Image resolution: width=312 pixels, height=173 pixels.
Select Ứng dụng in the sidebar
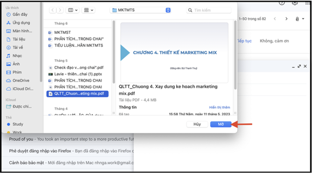18,23
